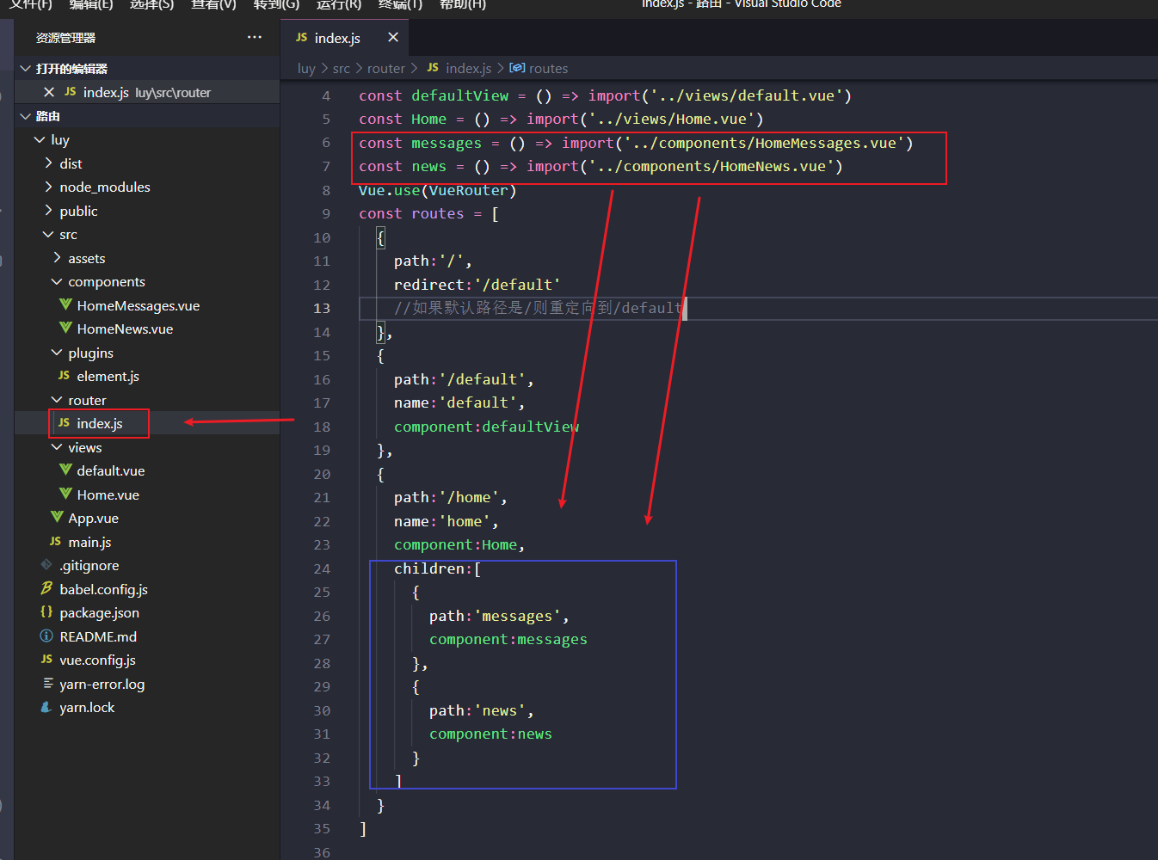Expand the public folder

pyautogui.click(x=48, y=211)
